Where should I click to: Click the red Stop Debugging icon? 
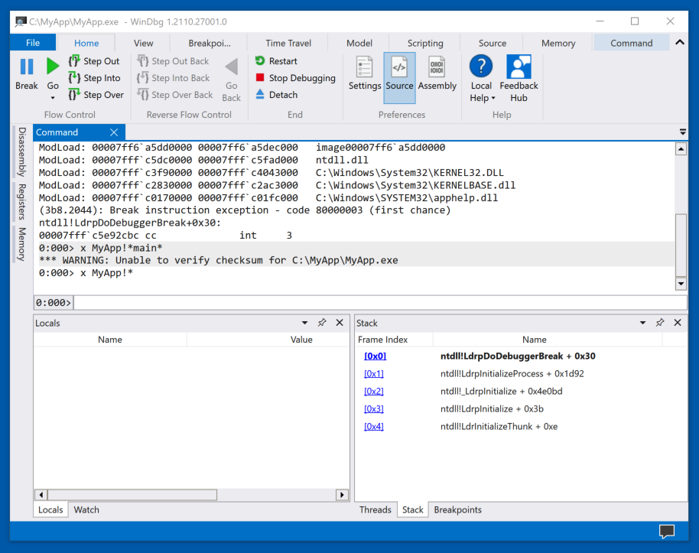pyautogui.click(x=260, y=78)
